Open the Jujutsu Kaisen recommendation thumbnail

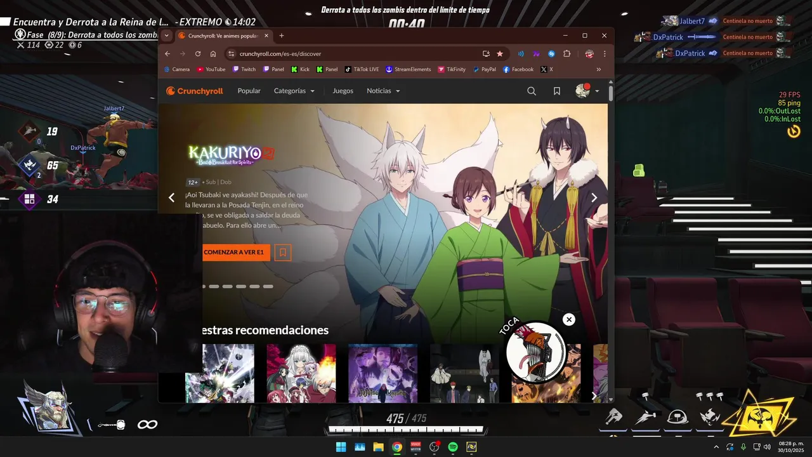383,373
